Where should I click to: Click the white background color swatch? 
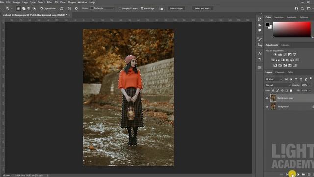[270, 27]
